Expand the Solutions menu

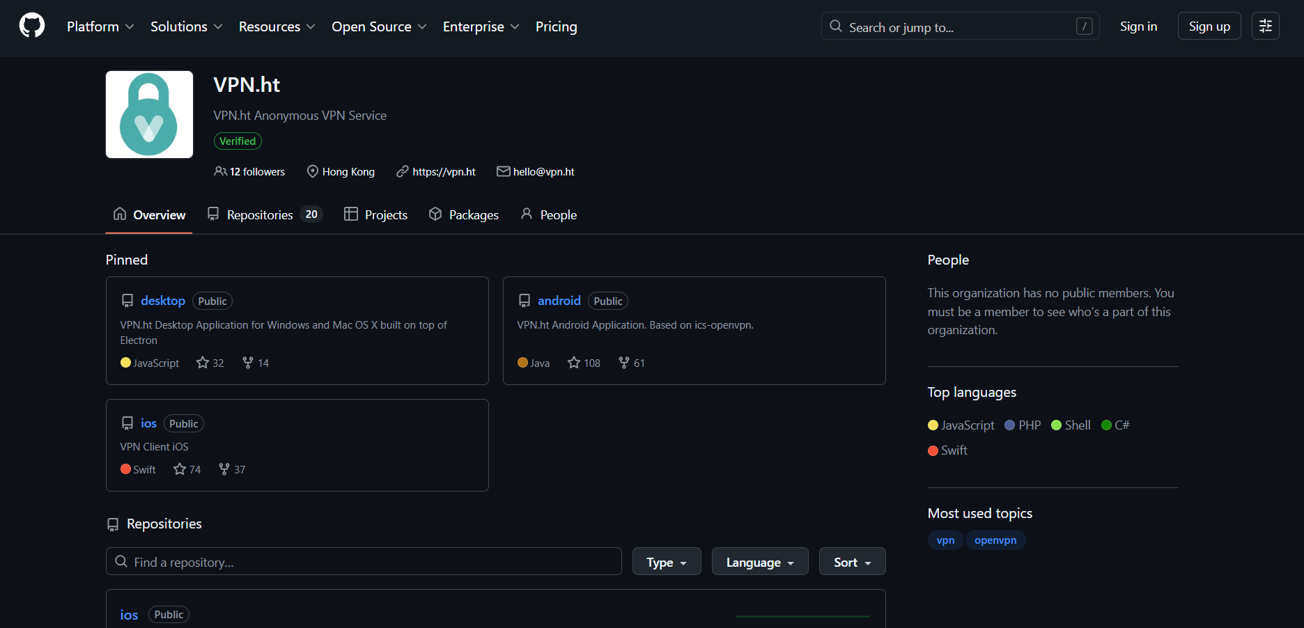(187, 26)
